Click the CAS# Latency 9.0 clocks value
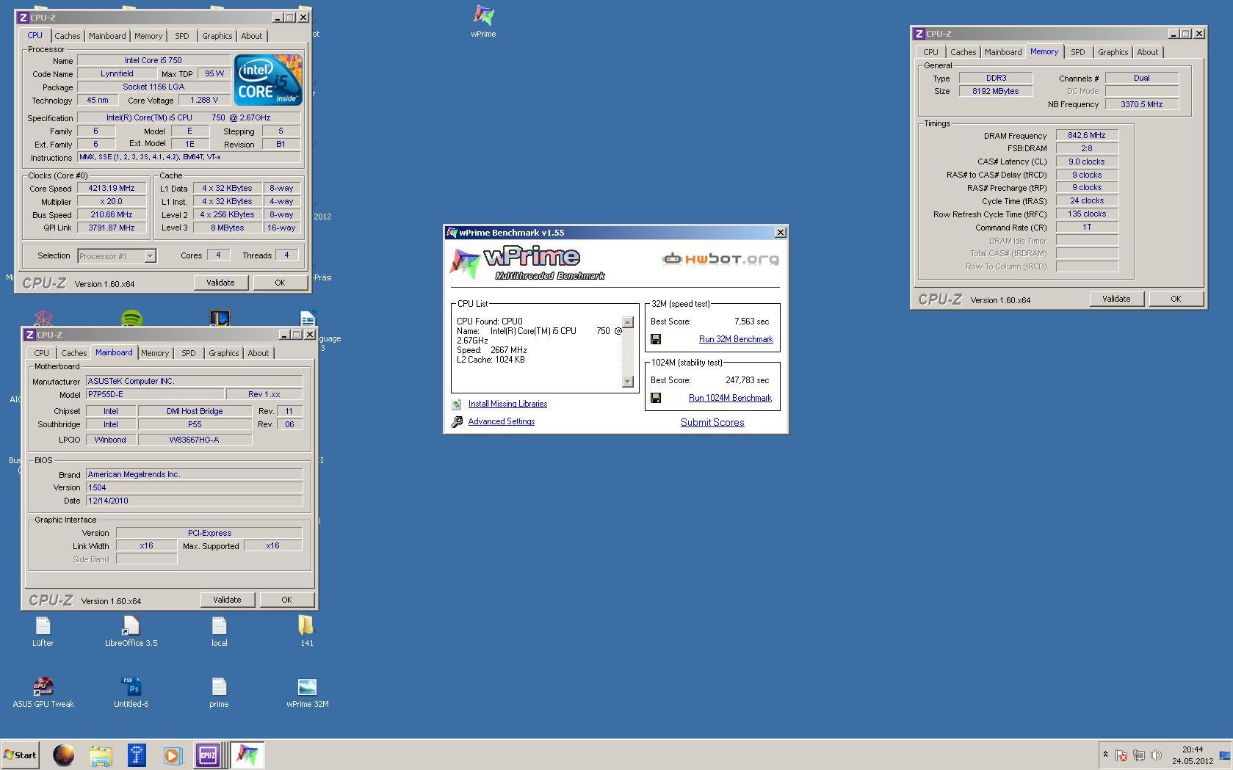Image resolution: width=1233 pixels, height=770 pixels. coord(1087,161)
